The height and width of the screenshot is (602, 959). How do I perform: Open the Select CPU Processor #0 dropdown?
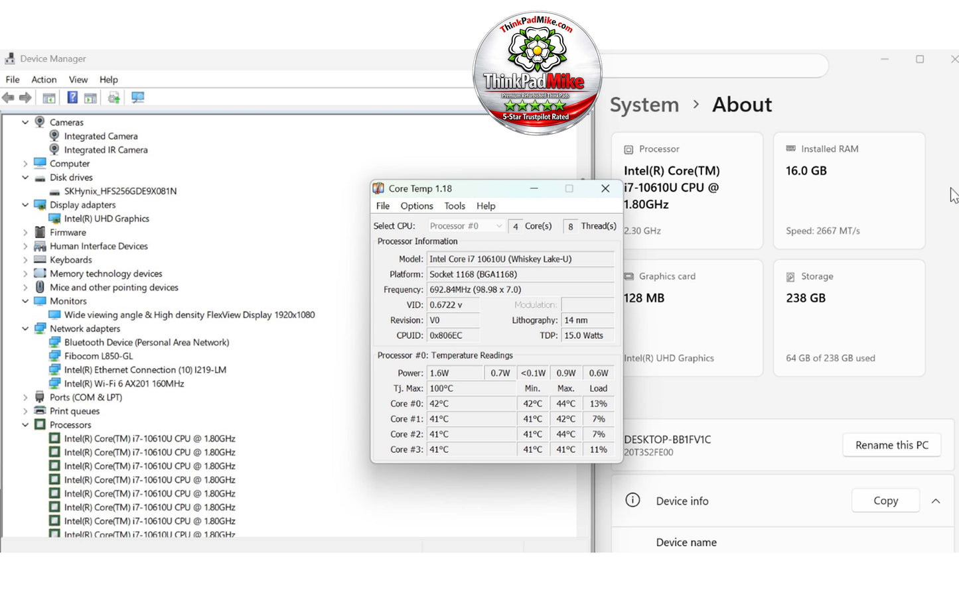[x=466, y=226]
